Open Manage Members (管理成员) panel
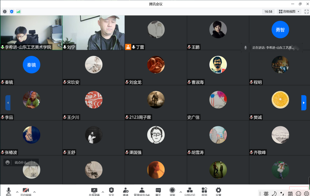This screenshot has height=196, width=310. pos(142,191)
